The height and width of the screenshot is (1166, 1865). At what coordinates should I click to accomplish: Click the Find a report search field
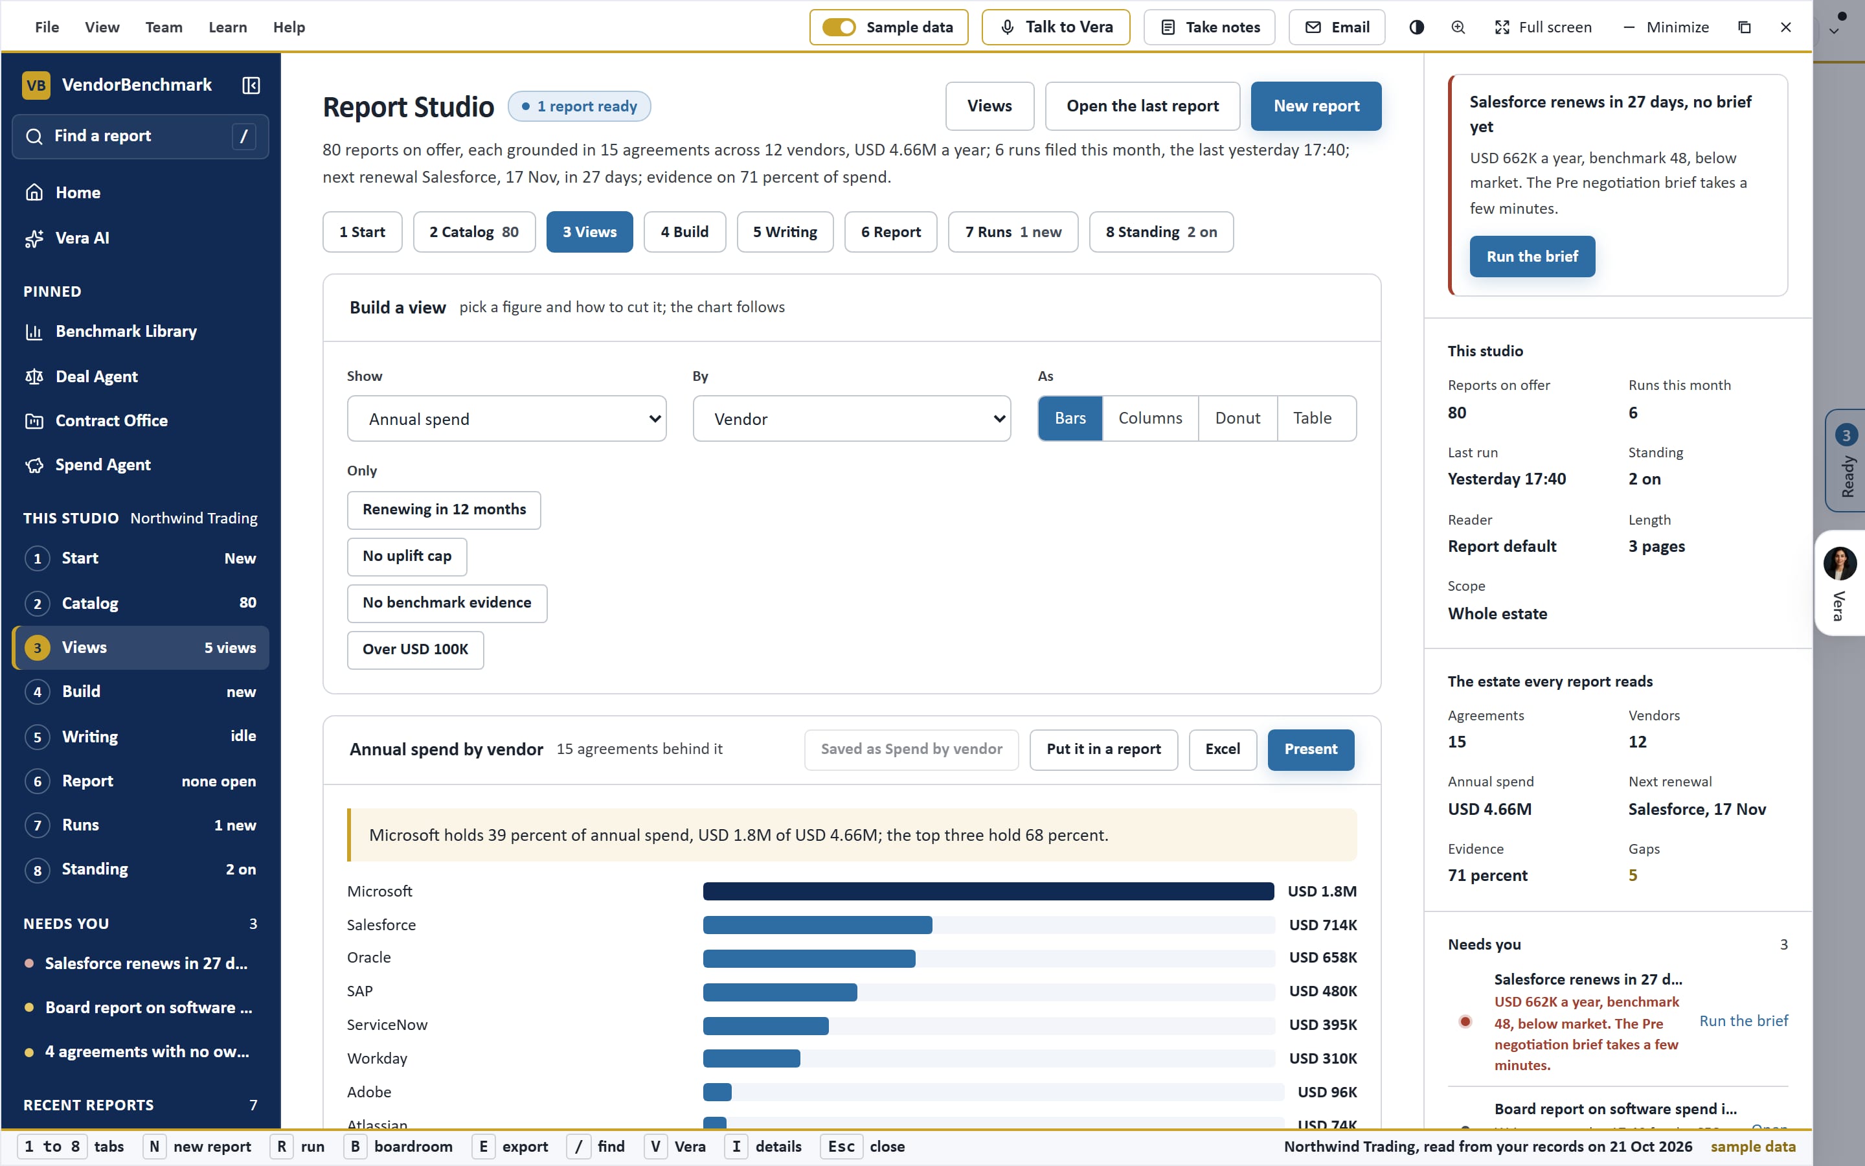(141, 137)
